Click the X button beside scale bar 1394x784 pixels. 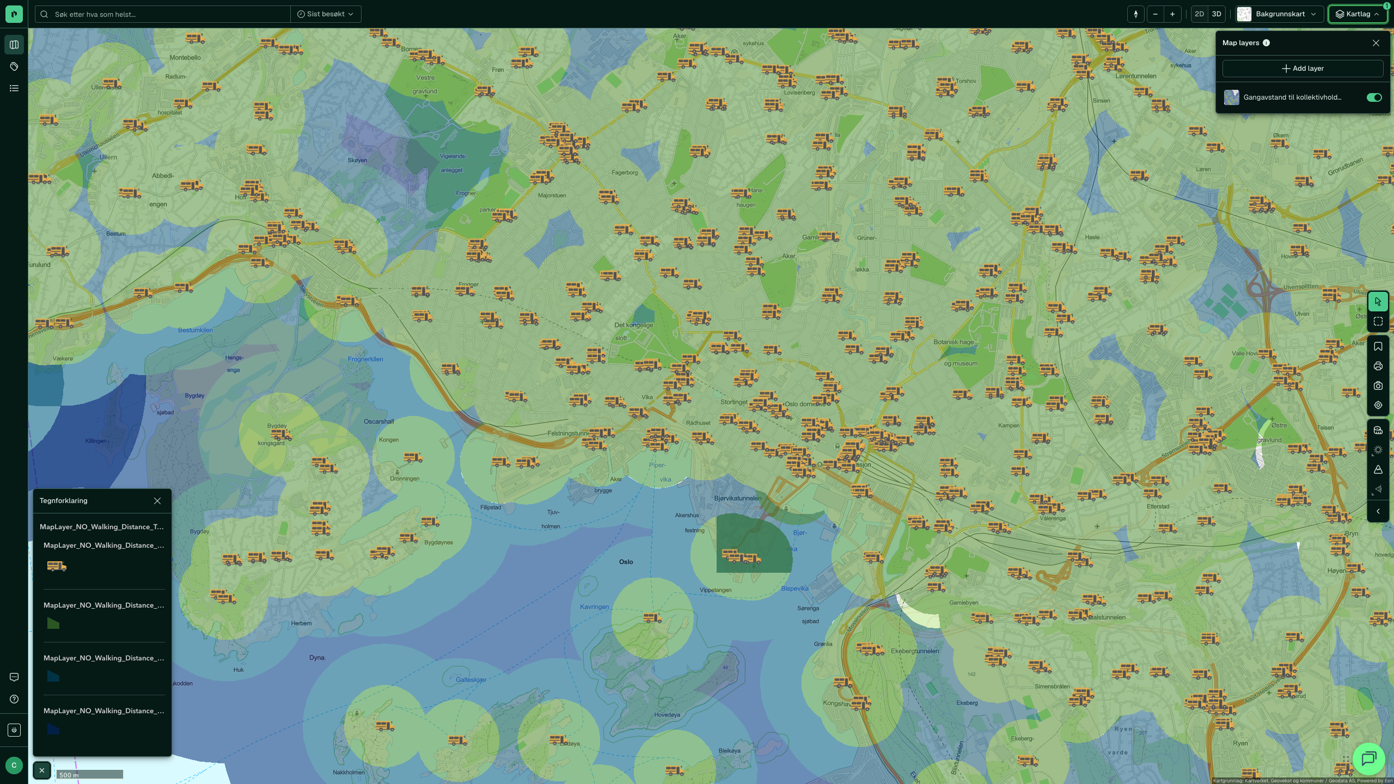pyautogui.click(x=42, y=770)
